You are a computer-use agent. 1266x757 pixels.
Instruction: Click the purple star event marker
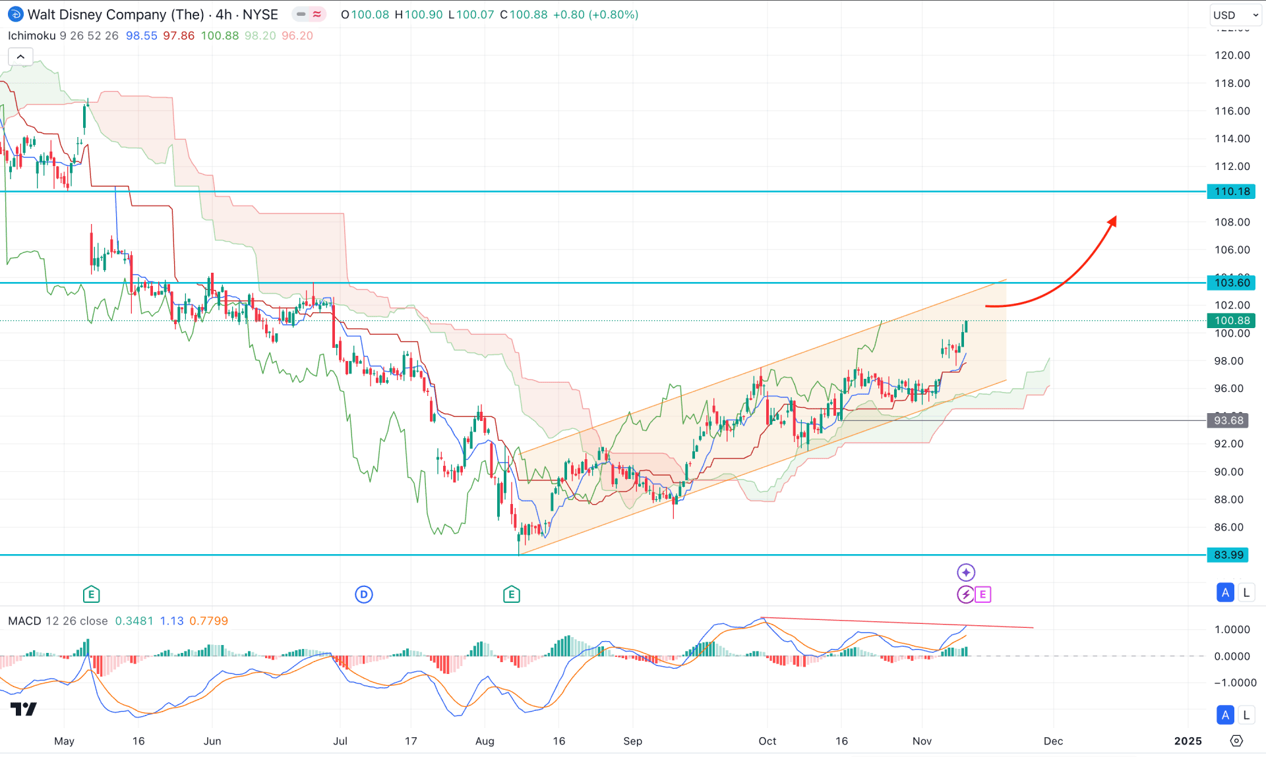pyautogui.click(x=966, y=572)
